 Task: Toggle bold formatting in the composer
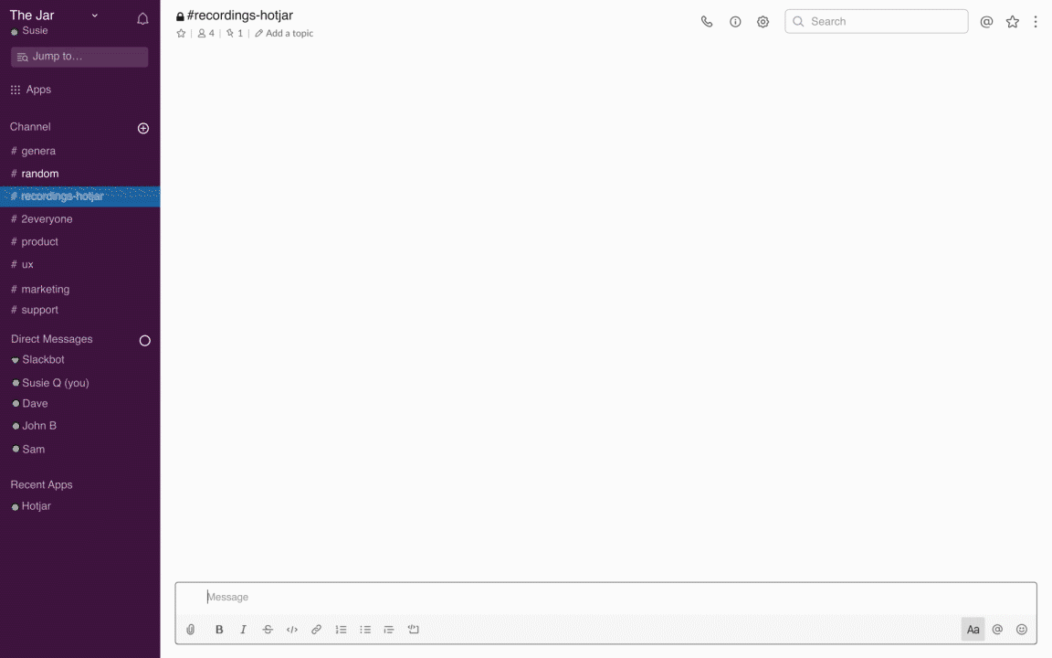click(x=219, y=629)
